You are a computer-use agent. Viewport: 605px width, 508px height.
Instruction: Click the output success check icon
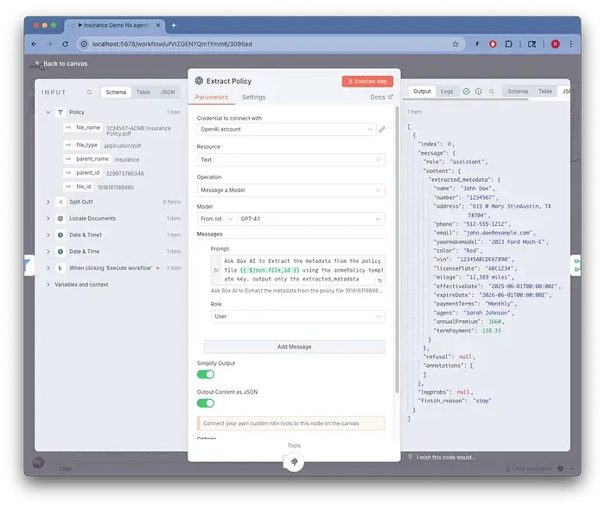click(x=466, y=92)
